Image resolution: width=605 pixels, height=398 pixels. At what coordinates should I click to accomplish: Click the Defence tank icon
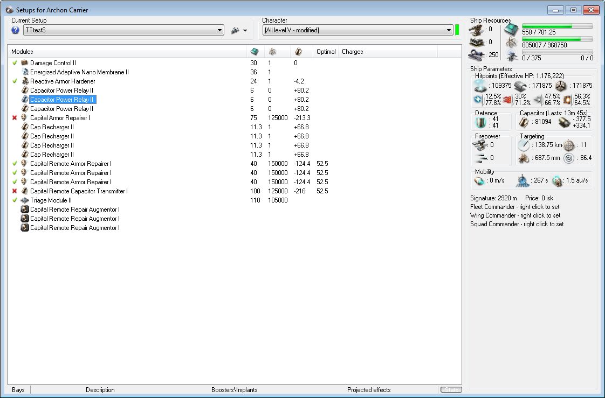click(x=481, y=122)
